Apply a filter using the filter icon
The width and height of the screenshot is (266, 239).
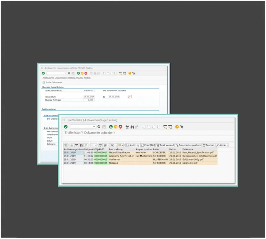[x=76, y=144]
